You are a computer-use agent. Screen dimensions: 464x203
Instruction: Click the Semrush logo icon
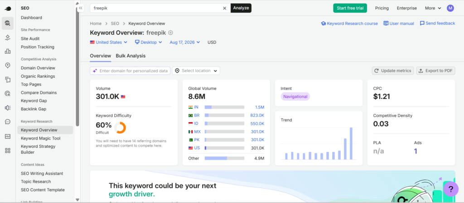pyautogui.click(x=8, y=9)
